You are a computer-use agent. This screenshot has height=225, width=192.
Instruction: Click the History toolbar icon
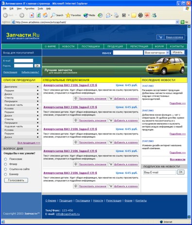click(100, 15)
